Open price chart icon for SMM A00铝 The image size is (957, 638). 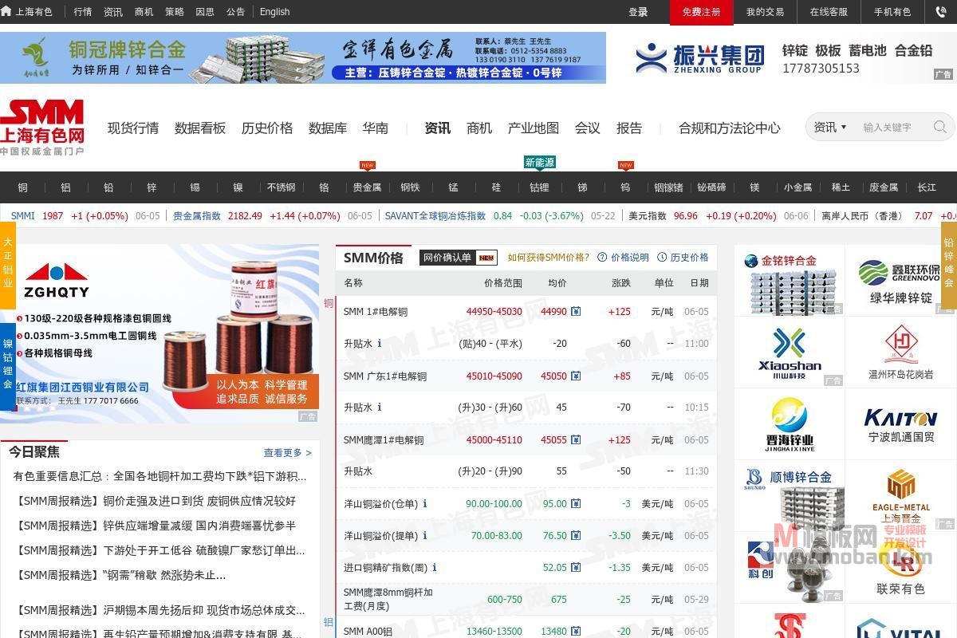pos(576,632)
